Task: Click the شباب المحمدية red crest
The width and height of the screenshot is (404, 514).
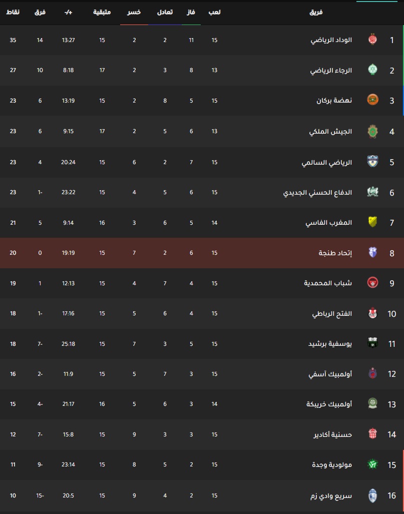Action: (372, 283)
